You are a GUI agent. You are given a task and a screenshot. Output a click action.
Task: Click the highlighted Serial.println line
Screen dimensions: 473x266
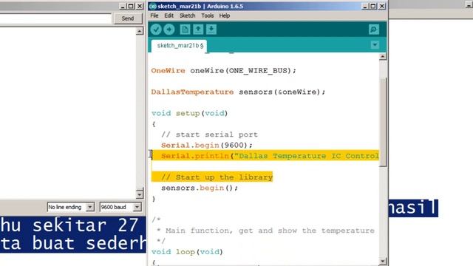click(x=265, y=156)
